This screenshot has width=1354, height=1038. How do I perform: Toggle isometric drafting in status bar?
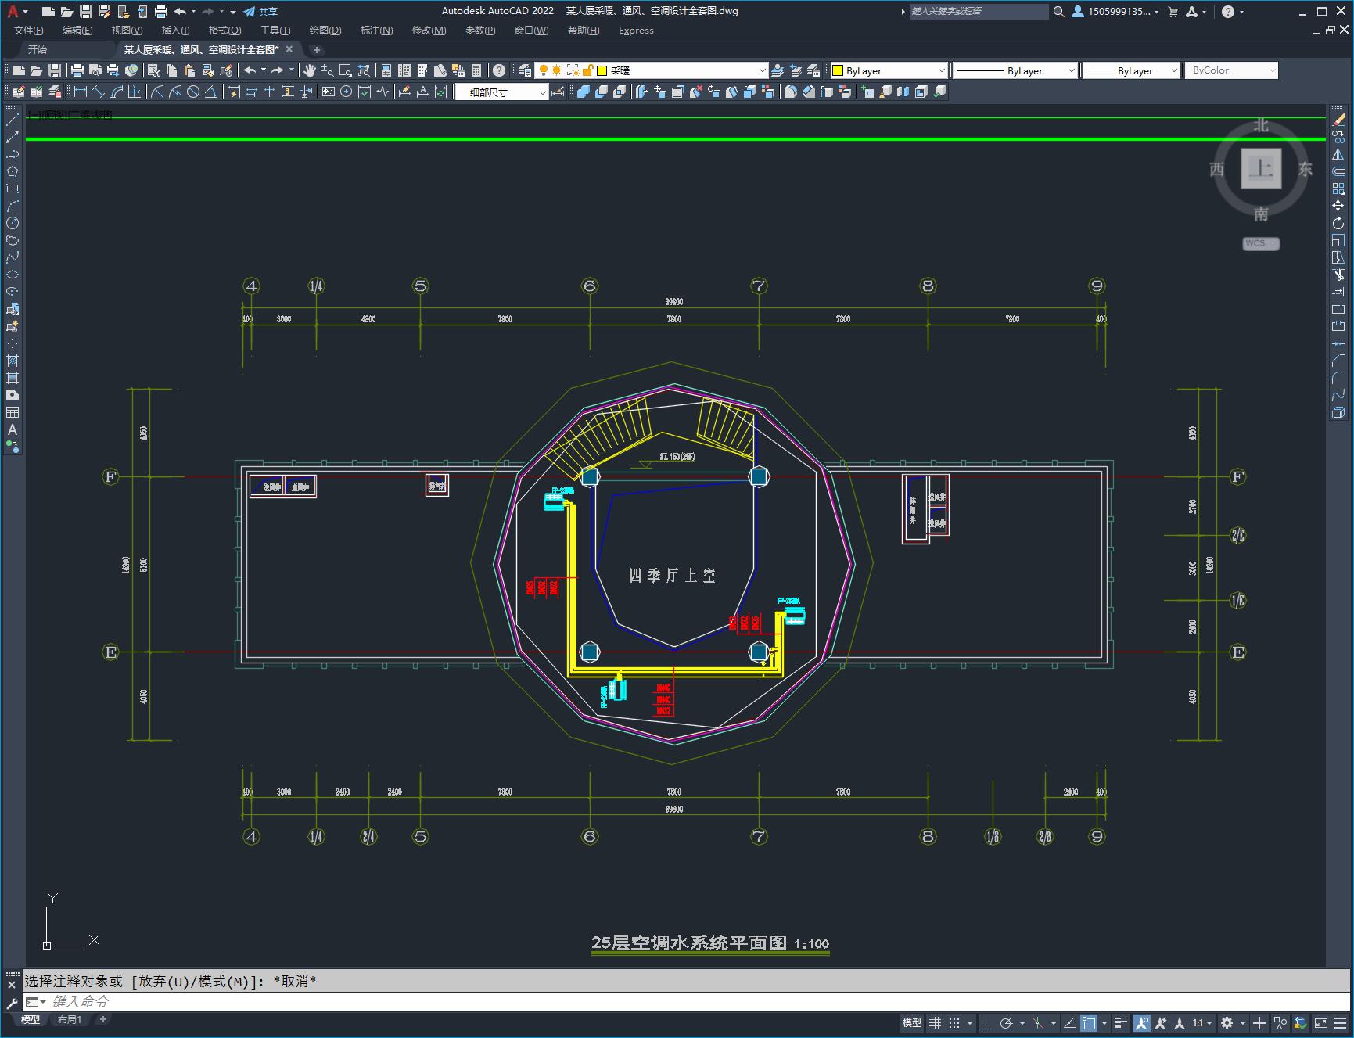coord(1038,1023)
